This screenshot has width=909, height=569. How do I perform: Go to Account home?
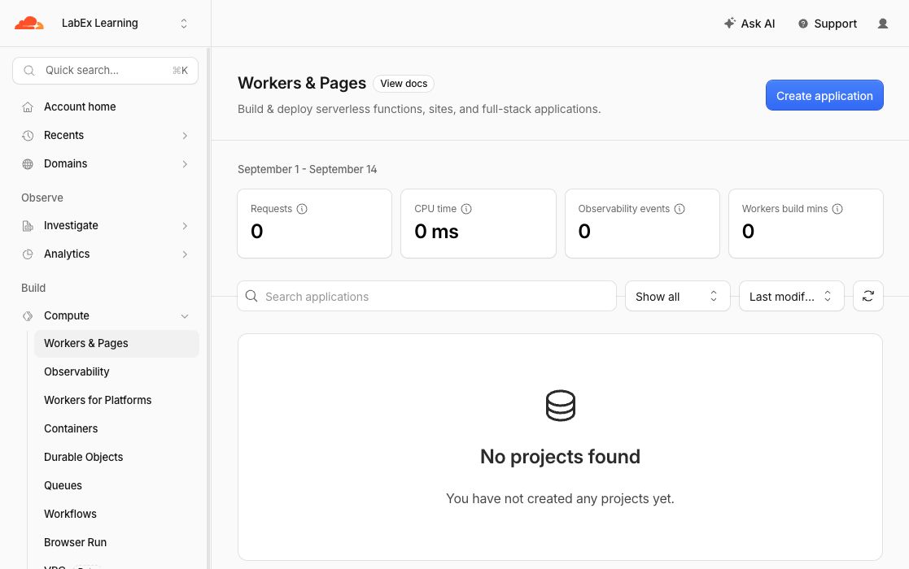[x=80, y=106]
